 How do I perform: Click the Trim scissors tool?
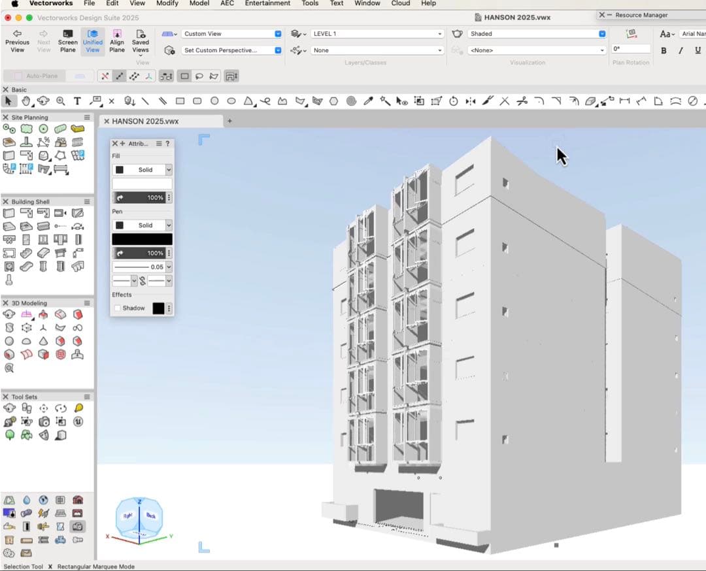tap(522, 101)
